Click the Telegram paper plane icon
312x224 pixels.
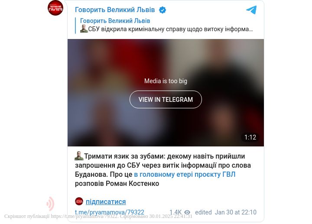(251, 10)
